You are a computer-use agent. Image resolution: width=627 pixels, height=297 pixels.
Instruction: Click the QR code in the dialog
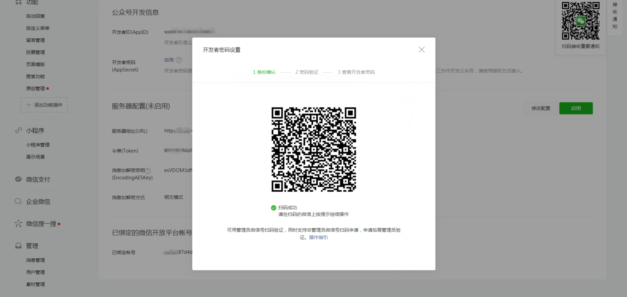[314, 150]
